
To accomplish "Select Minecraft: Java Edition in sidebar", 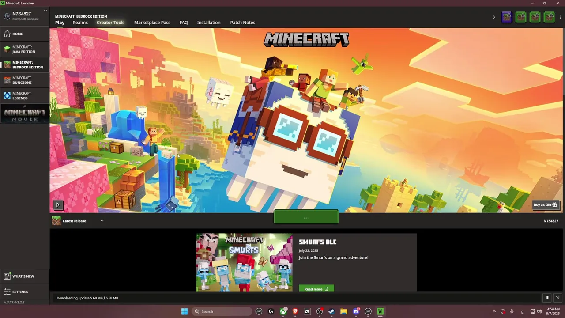I will [25, 49].
